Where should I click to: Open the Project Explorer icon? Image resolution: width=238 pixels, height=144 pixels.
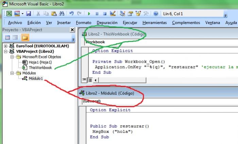coord(122,14)
